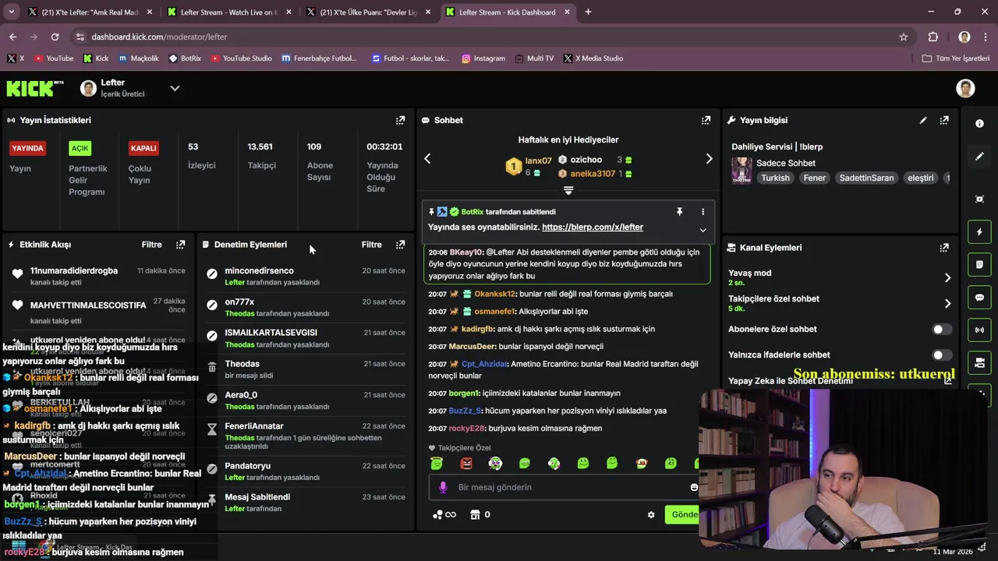Viewport: 998px width, 561px height.
Task: Open the blerp.com/x/lefter link
Action: [x=593, y=228]
